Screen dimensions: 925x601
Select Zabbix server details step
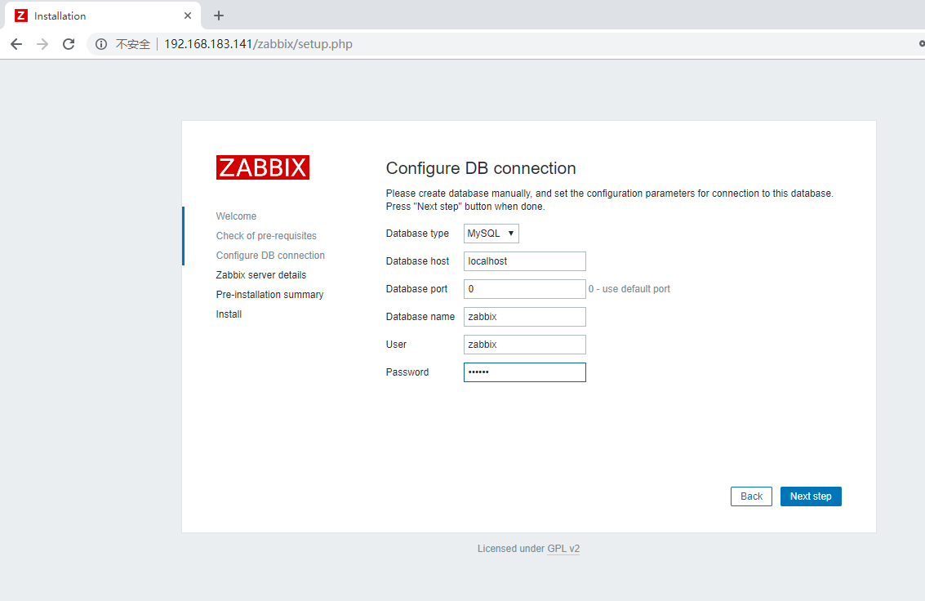[x=260, y=275]
